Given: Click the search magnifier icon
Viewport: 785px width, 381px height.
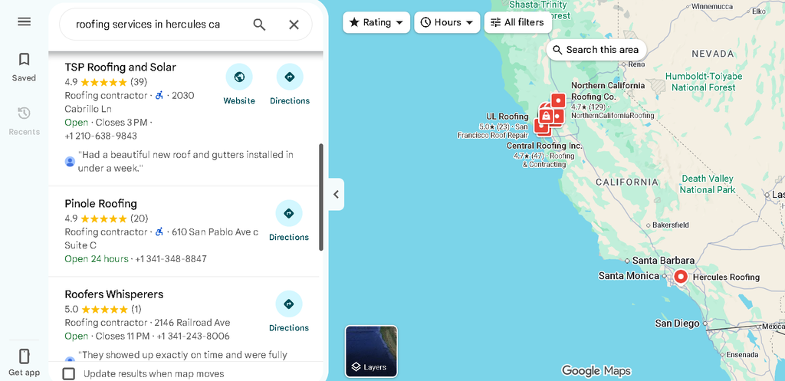Looking at the screenshot, I should (259, 25).
